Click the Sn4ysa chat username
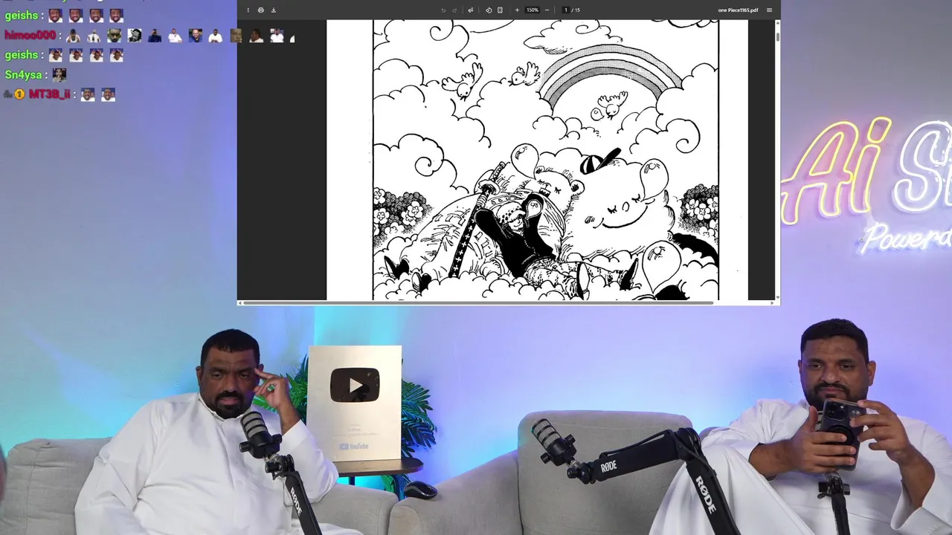 [23, 74]
